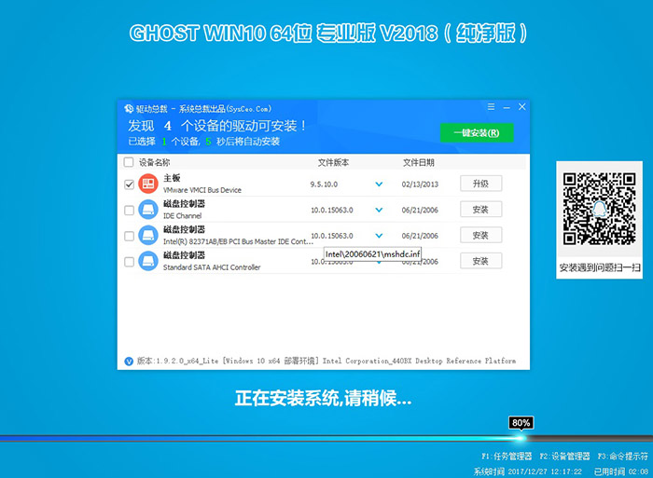Click date 02/13/2013 in 主板 row

pos(420,184)
